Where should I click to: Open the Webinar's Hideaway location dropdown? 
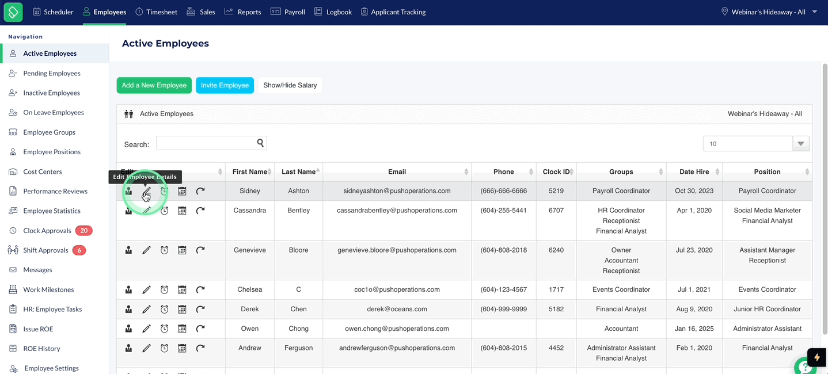pyautogui.click(x=769, y=12)
